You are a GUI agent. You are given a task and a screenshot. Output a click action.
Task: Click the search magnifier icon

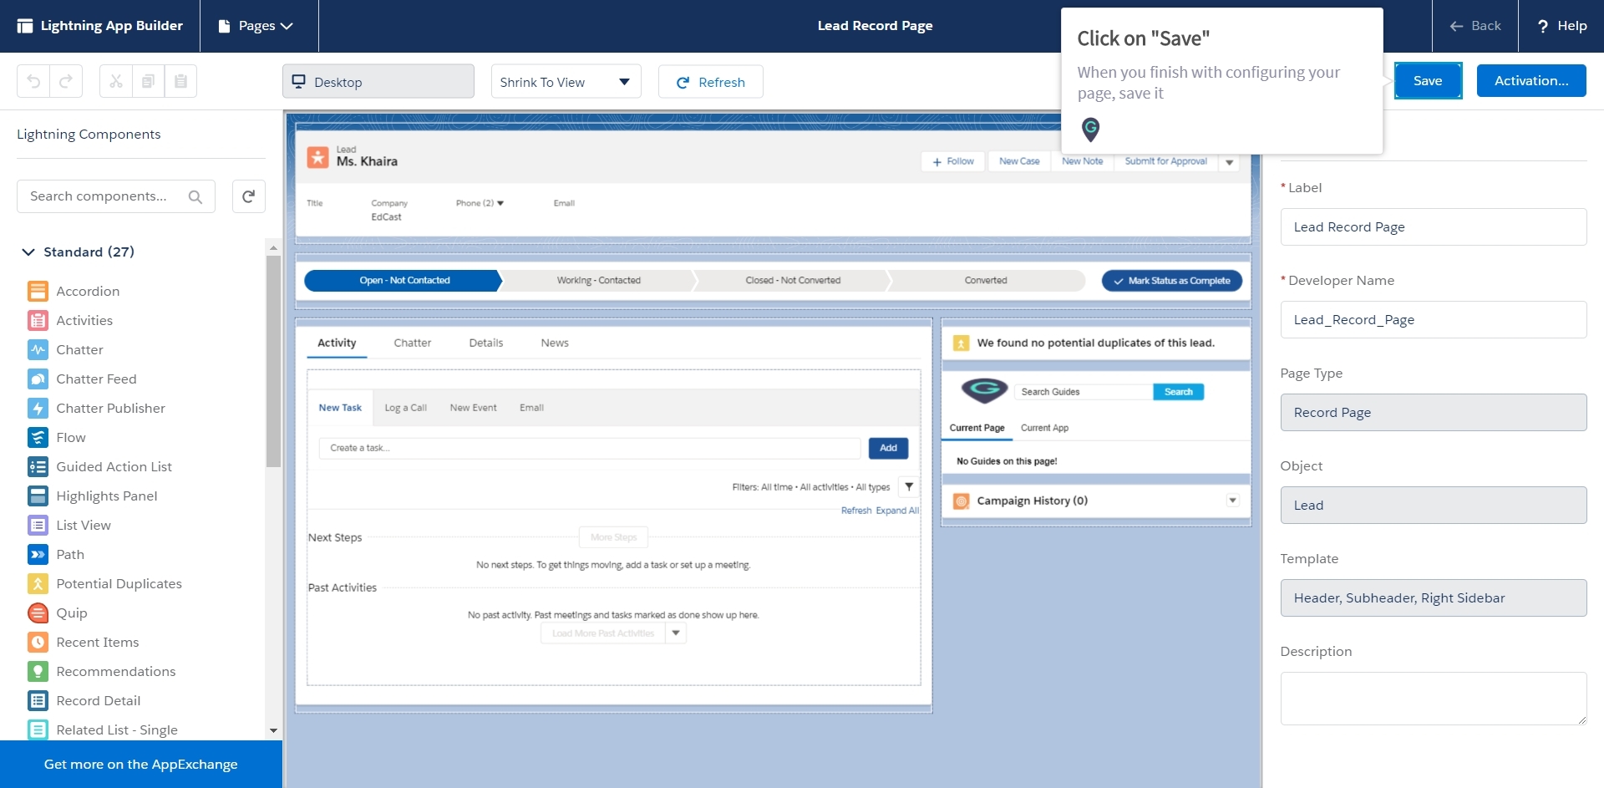195,196
